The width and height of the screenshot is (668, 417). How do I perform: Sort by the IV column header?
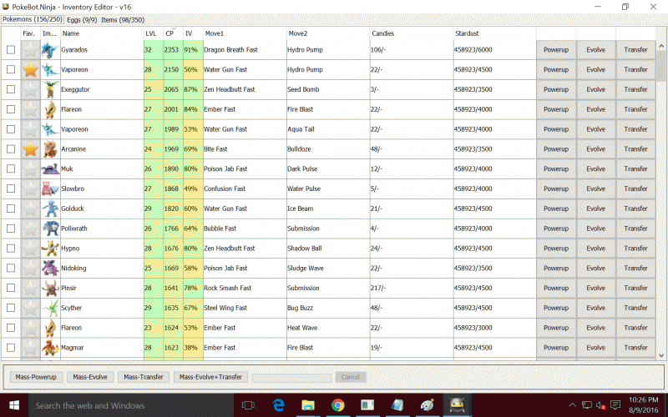point(193,33)
